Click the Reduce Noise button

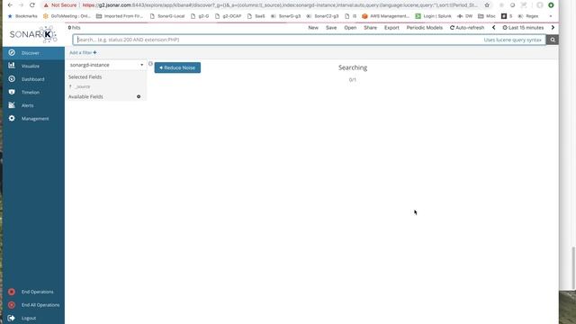(177, 67)
